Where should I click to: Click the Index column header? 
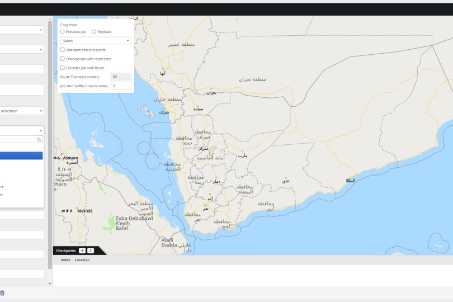[65, 260]
